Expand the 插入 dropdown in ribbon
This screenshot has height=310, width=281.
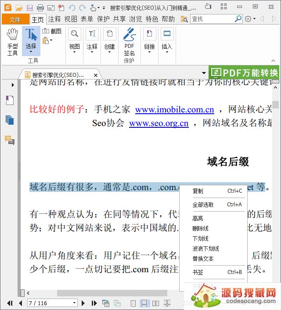point(166,52)
